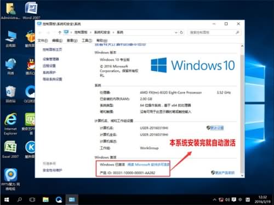Open File Explorer from the taskbar
Image resolution: width=274 pixels, height=205 pixels.
[x=45, y=200]
